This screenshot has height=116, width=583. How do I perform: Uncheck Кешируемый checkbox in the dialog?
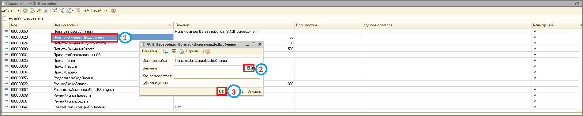(x=145, y=83)
